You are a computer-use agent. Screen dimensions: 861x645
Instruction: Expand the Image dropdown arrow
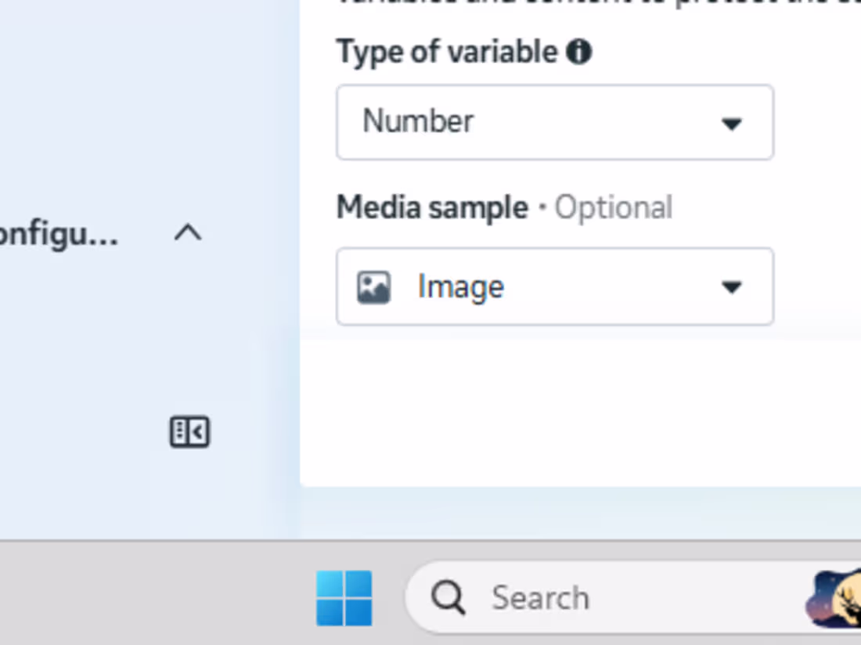[x=731, y=287]
